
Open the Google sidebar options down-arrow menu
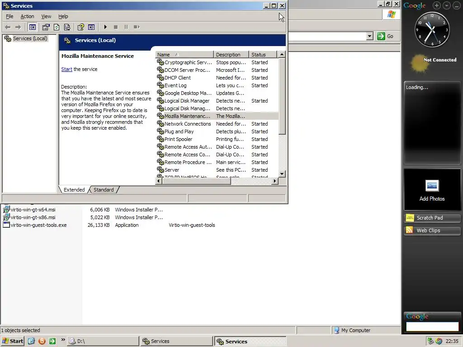point(447,5)
